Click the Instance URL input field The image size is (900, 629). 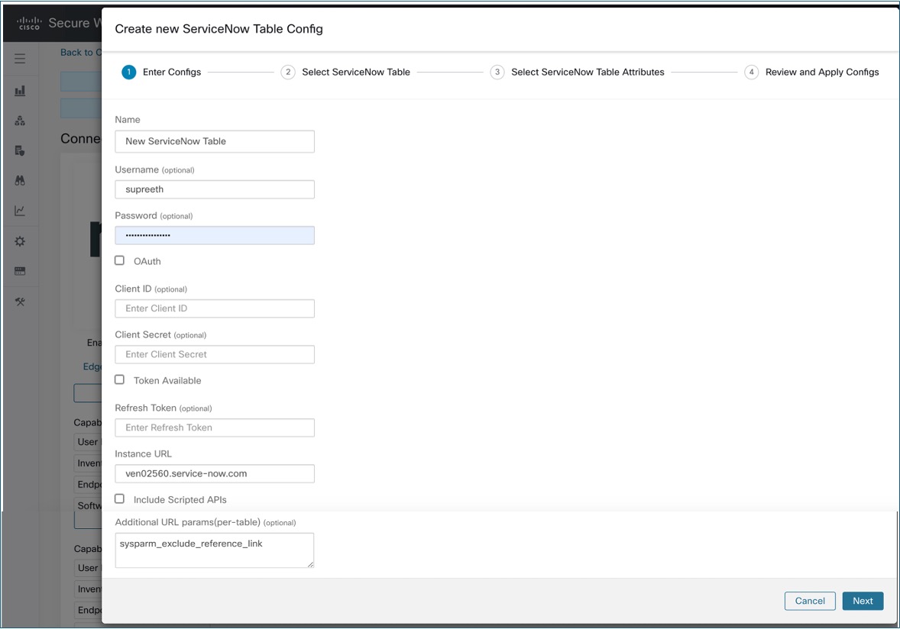click(x=215, y=473)
